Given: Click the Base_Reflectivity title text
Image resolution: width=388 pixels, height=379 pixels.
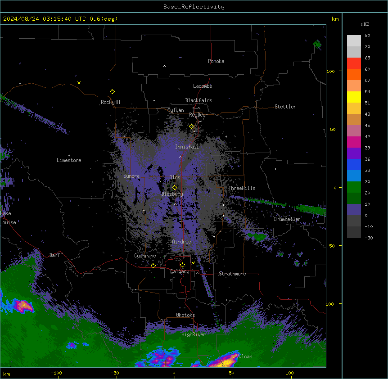Looking at the screenshot, I should click(x=194, y=7).
